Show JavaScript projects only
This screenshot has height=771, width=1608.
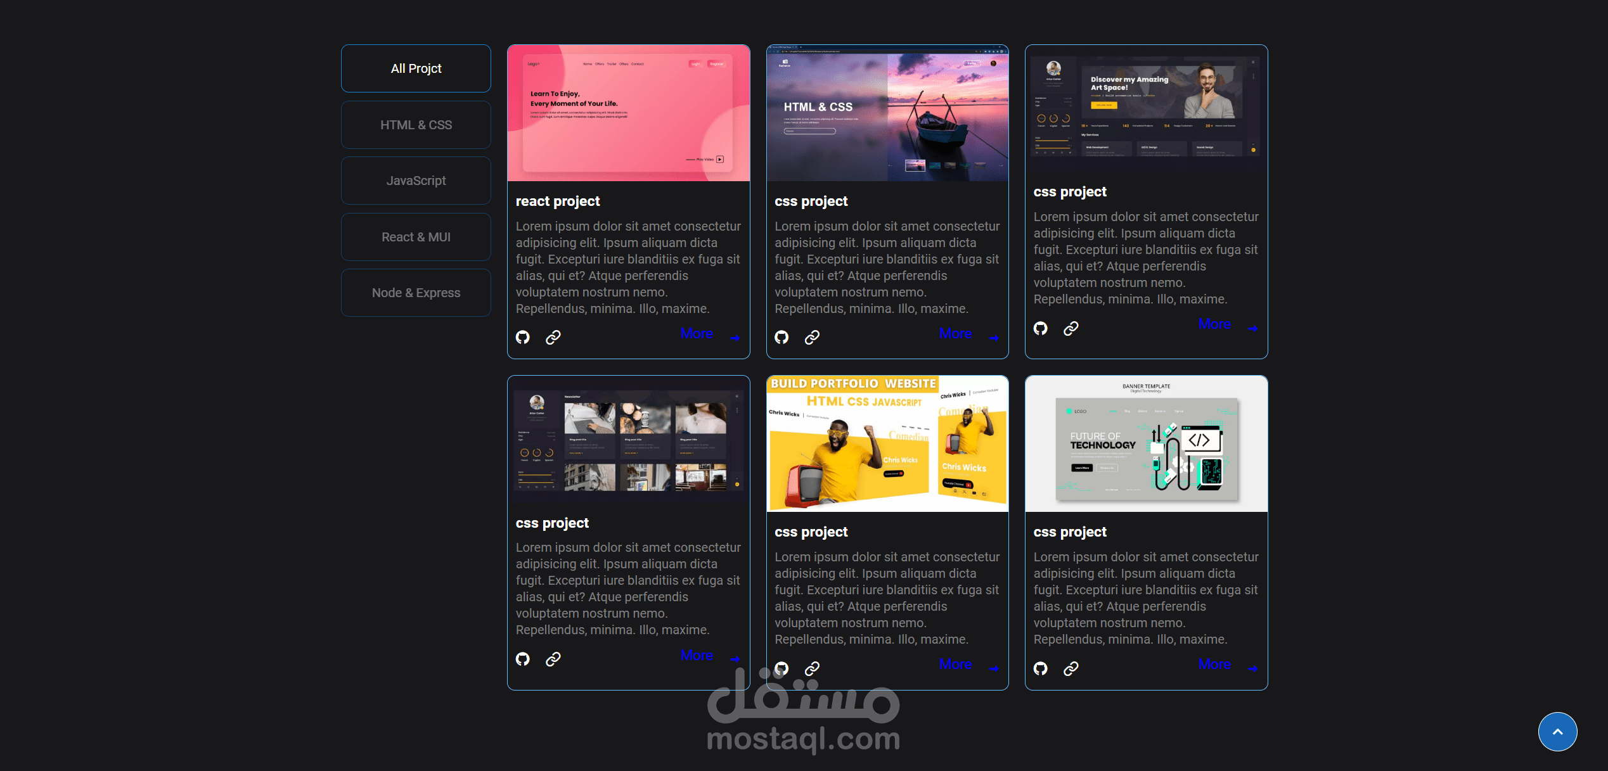coord(416,181)
